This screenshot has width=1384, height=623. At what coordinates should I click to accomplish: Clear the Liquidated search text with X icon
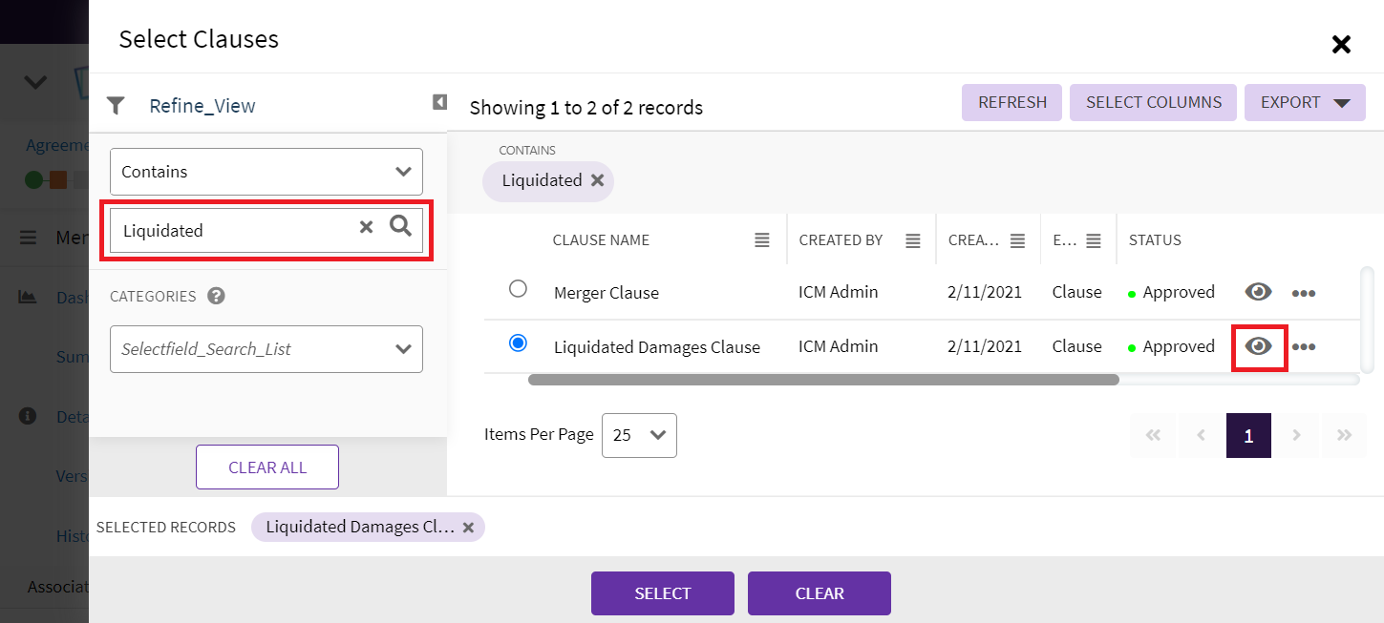(x=366, y=227)
